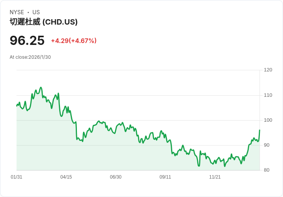
Task: Click the At close 2026/1/30 timestamp
Action: pos(30,57)
